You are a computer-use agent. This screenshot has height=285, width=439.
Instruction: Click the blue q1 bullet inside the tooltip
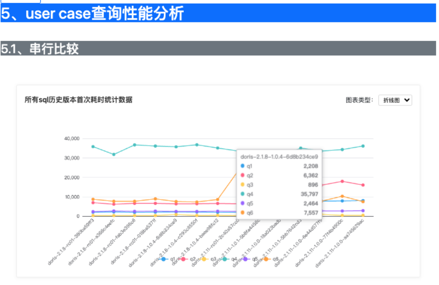pyautogui.click(x=242, y=166)
